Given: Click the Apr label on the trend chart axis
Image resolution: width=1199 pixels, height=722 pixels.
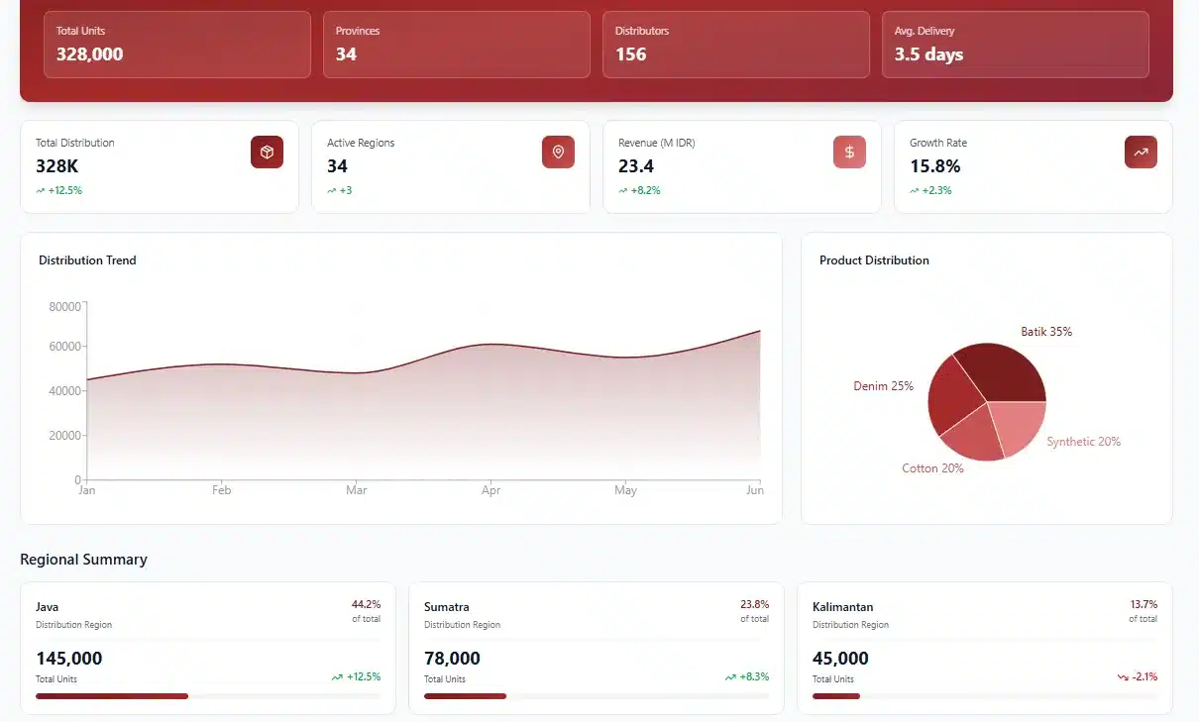Looking at the screenshot, I should click(x=490, y=490).
